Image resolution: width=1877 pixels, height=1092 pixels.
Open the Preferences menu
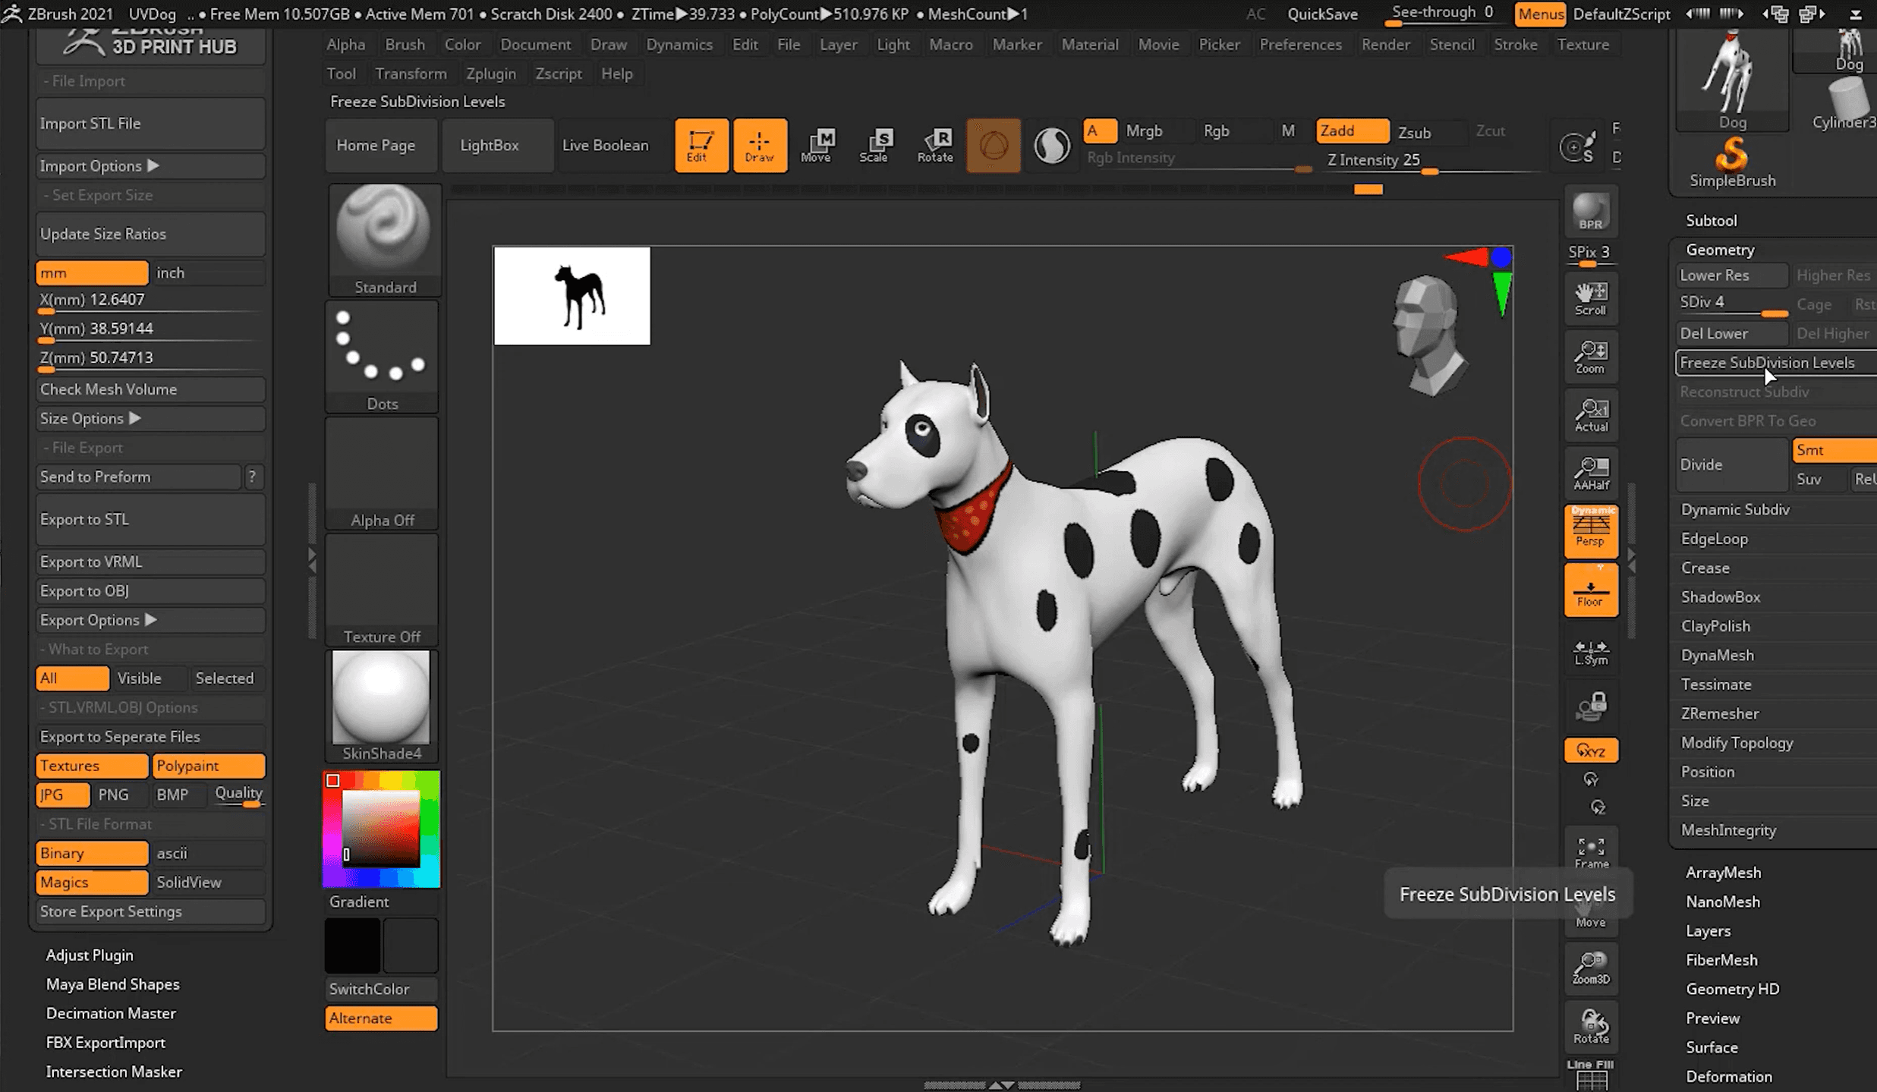click(1300, 44)
